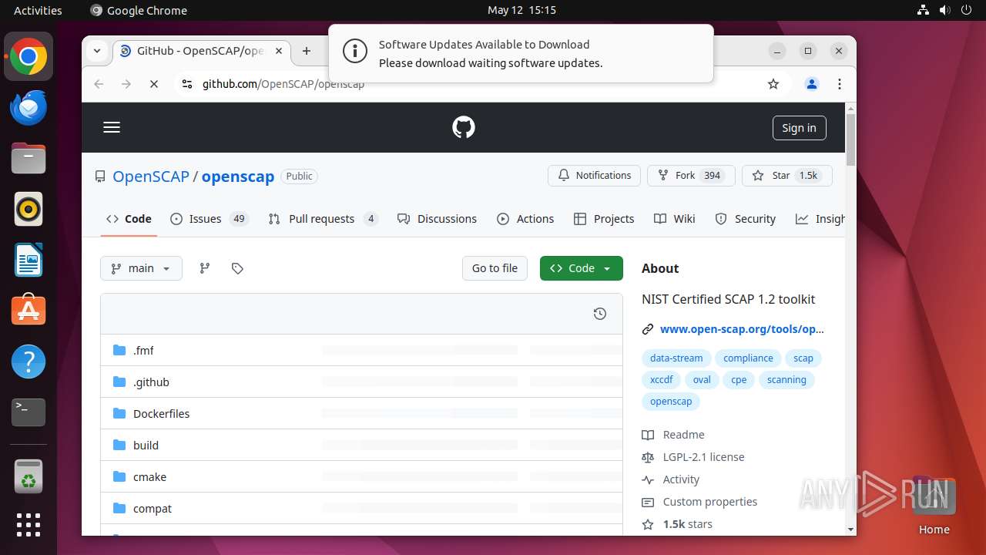
Task: Show applications grid
Action: pyautogui.click(x=29, y=525)
